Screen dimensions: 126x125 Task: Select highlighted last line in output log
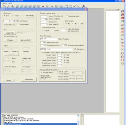click(40, 124)
